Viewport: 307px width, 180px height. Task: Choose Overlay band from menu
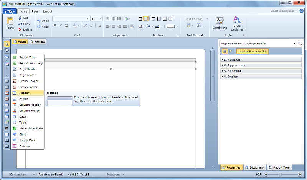28,146
